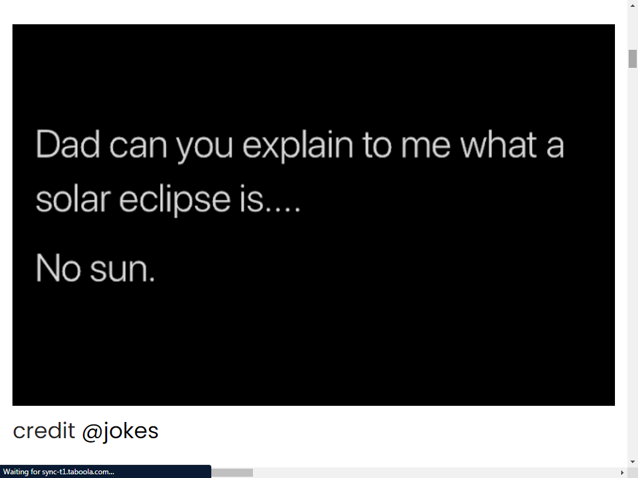Click the vertical scrollbar up arrow
This screenshot has width=638, height=478.
tap(632, 5)
